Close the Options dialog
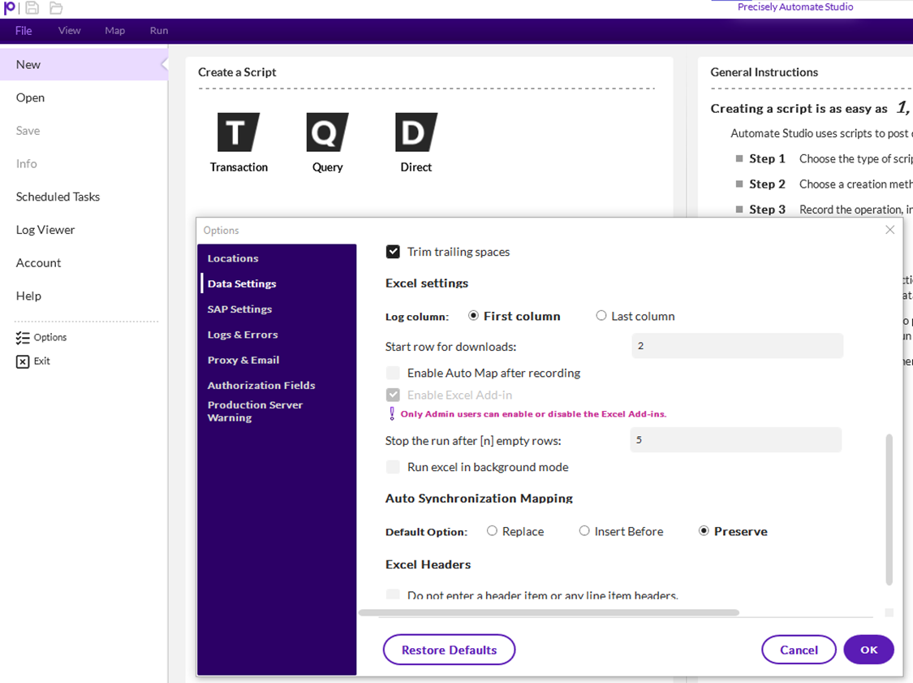 coord(889,230)
